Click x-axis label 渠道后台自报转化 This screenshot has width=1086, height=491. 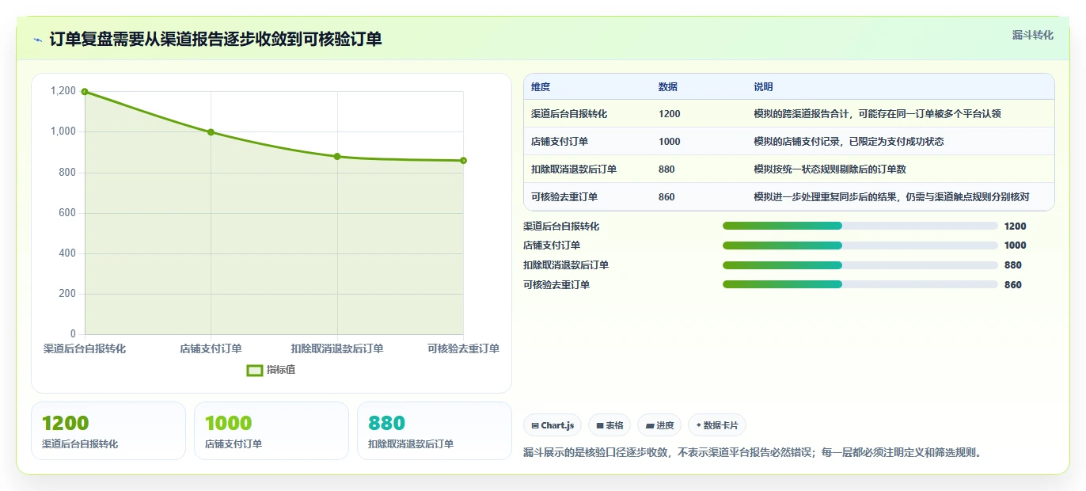[x=85, y=348]
